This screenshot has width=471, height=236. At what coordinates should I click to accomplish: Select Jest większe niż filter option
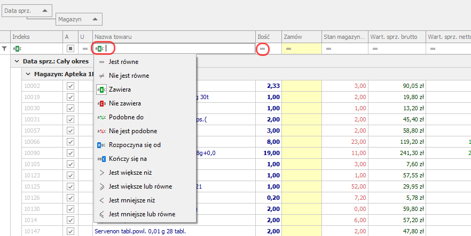click(x=130, y=172)
